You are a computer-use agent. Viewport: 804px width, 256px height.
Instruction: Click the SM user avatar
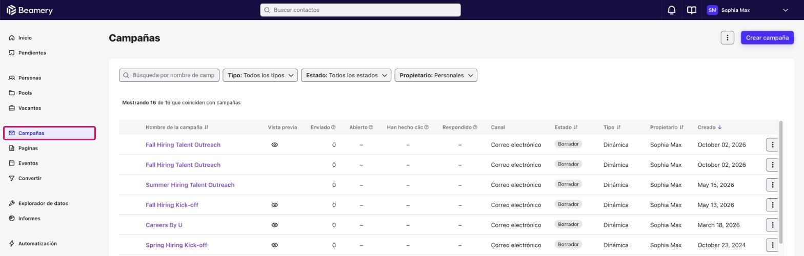point(712,10)
